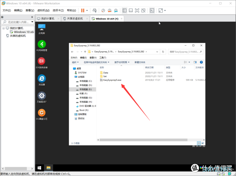Image resolution: width=236 pixels, height=176 pixels.
Task: Select 本地磁盘 (D:) in navigation pane
Action: [x=85, y=85]
